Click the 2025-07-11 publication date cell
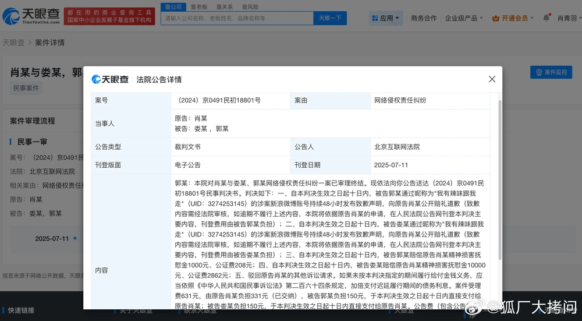 point(430,165)
